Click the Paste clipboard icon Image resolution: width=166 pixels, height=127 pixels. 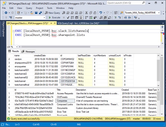point(95,13)
